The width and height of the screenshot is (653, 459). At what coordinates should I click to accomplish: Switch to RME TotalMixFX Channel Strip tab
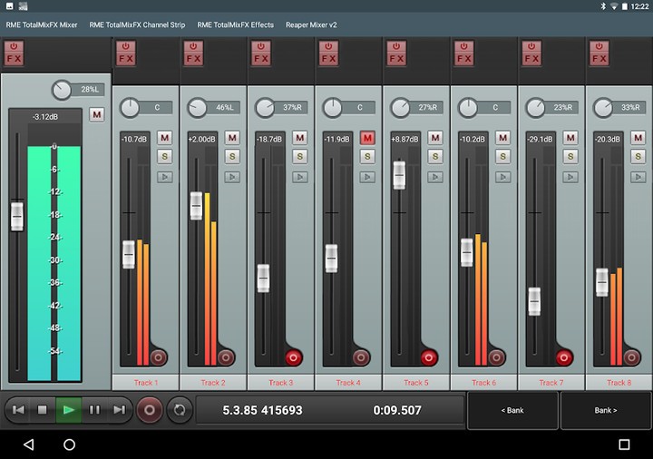tap(137, 24)
